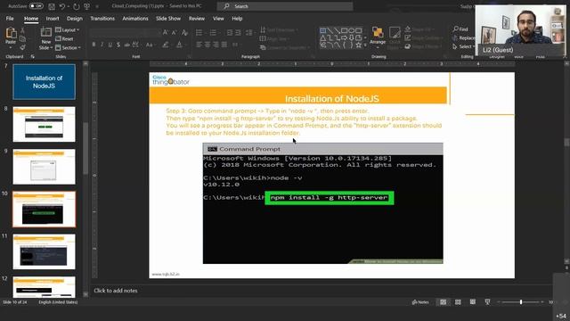This screenshot has height=321, width=570.
Task: Click the "Click to add notes" area
Action: point(116,291)
